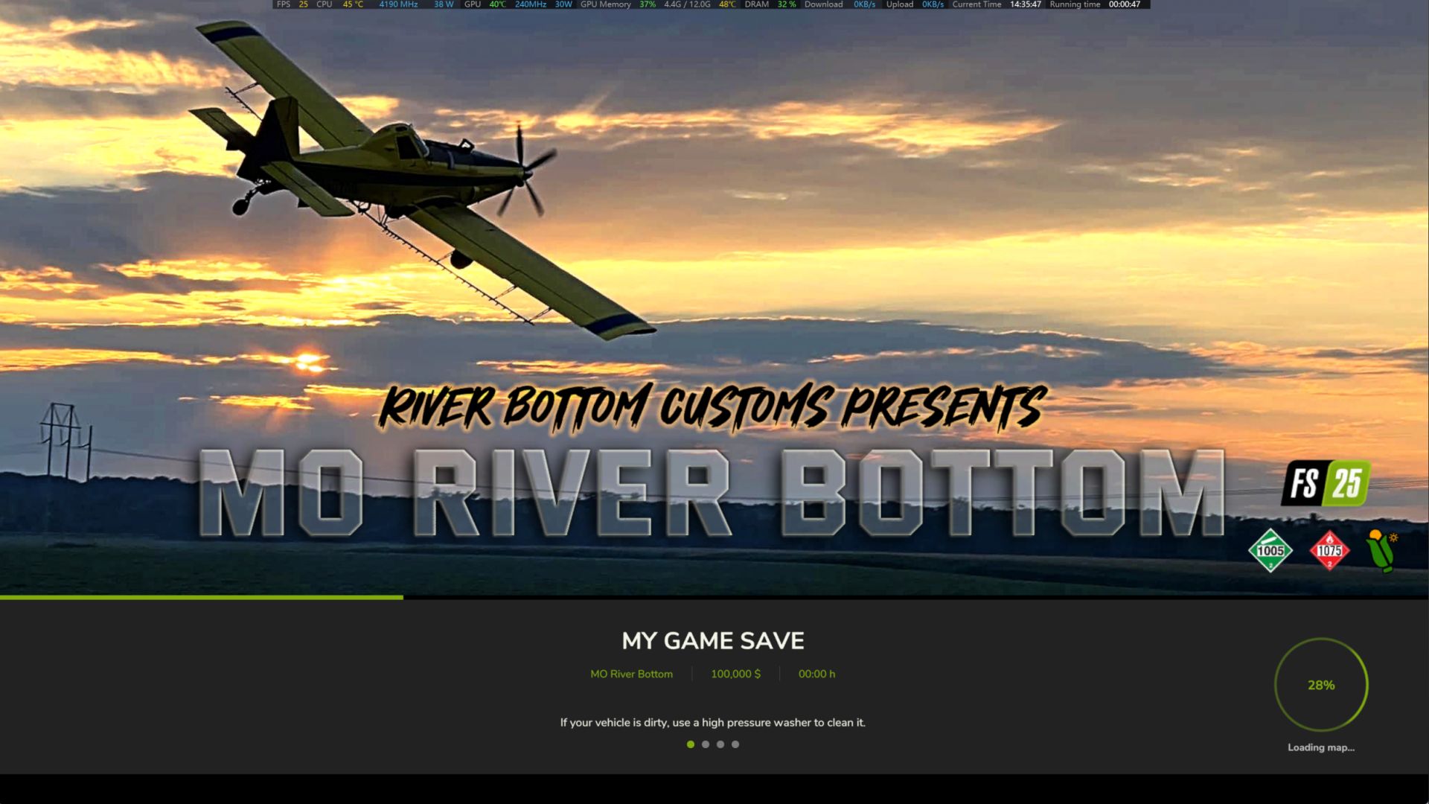The width and height of the screenshot is (1429, 804).
Task: Click the MY GAME SAVE heading
Action: point(713,641)
